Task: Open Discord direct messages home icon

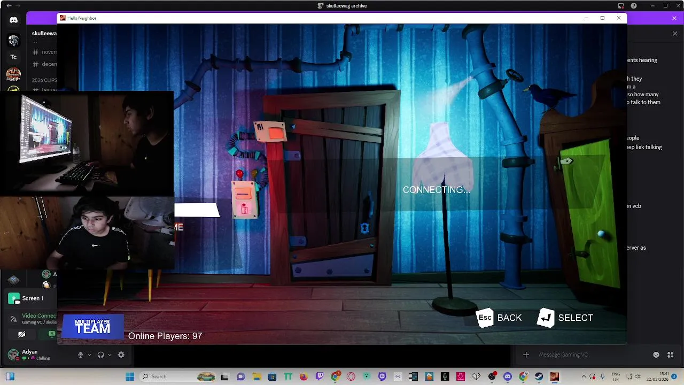Action: point(13,20)
